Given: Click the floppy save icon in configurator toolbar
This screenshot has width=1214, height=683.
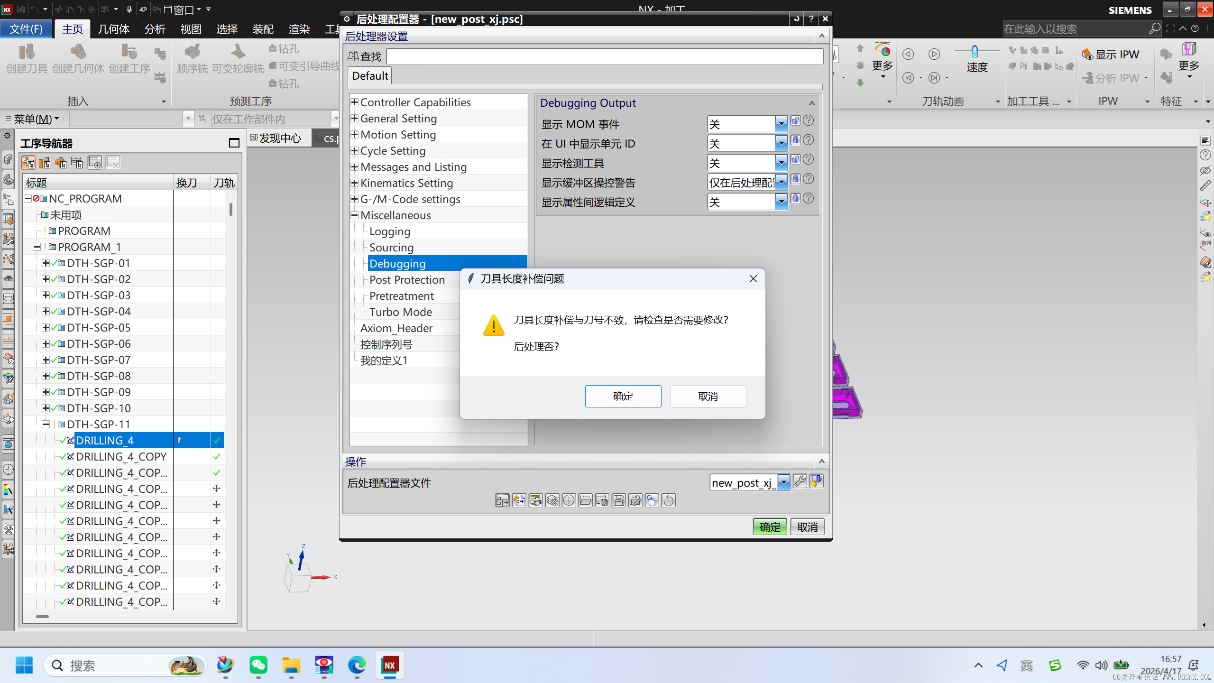Looking at the screenshot, I should (x=619, y=500).
